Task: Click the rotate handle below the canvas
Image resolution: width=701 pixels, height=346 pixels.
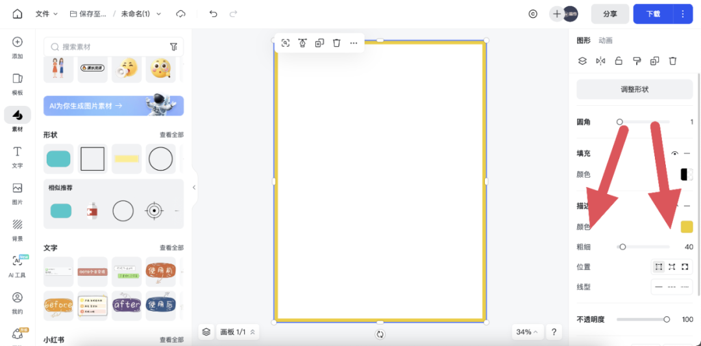Action: (380, 334)
